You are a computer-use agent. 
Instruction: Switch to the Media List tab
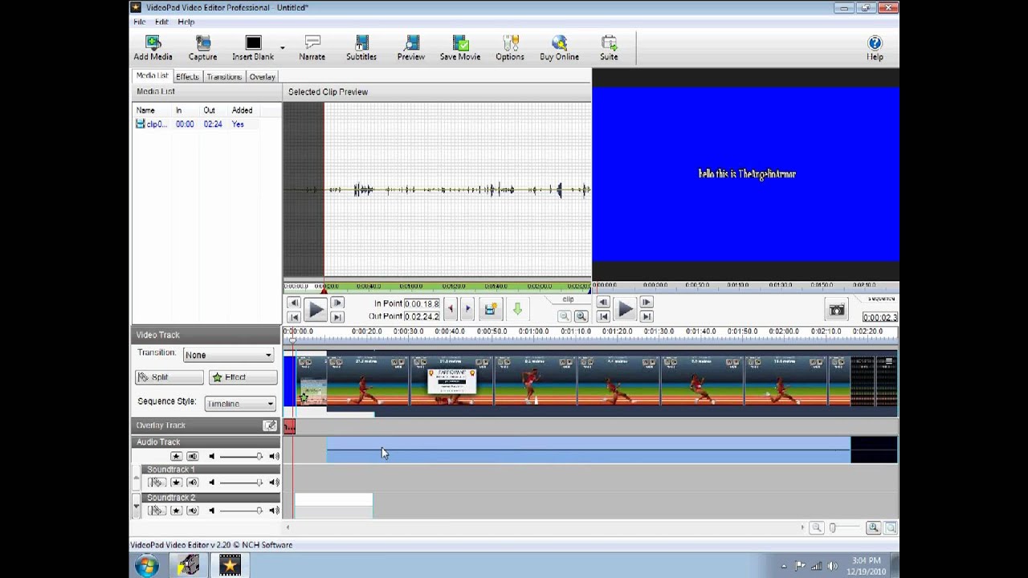pos(152,75)
